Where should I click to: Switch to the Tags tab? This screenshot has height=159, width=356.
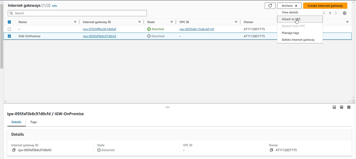pyautogui.click(x=33, y=122)
